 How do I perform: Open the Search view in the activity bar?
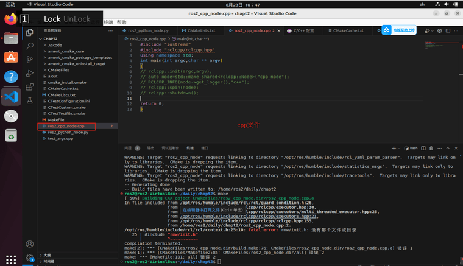point(29,46)
